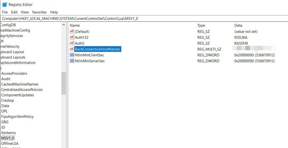Open the Favorites menu
The width and height of the screenshot is (288, 148).
39,12
